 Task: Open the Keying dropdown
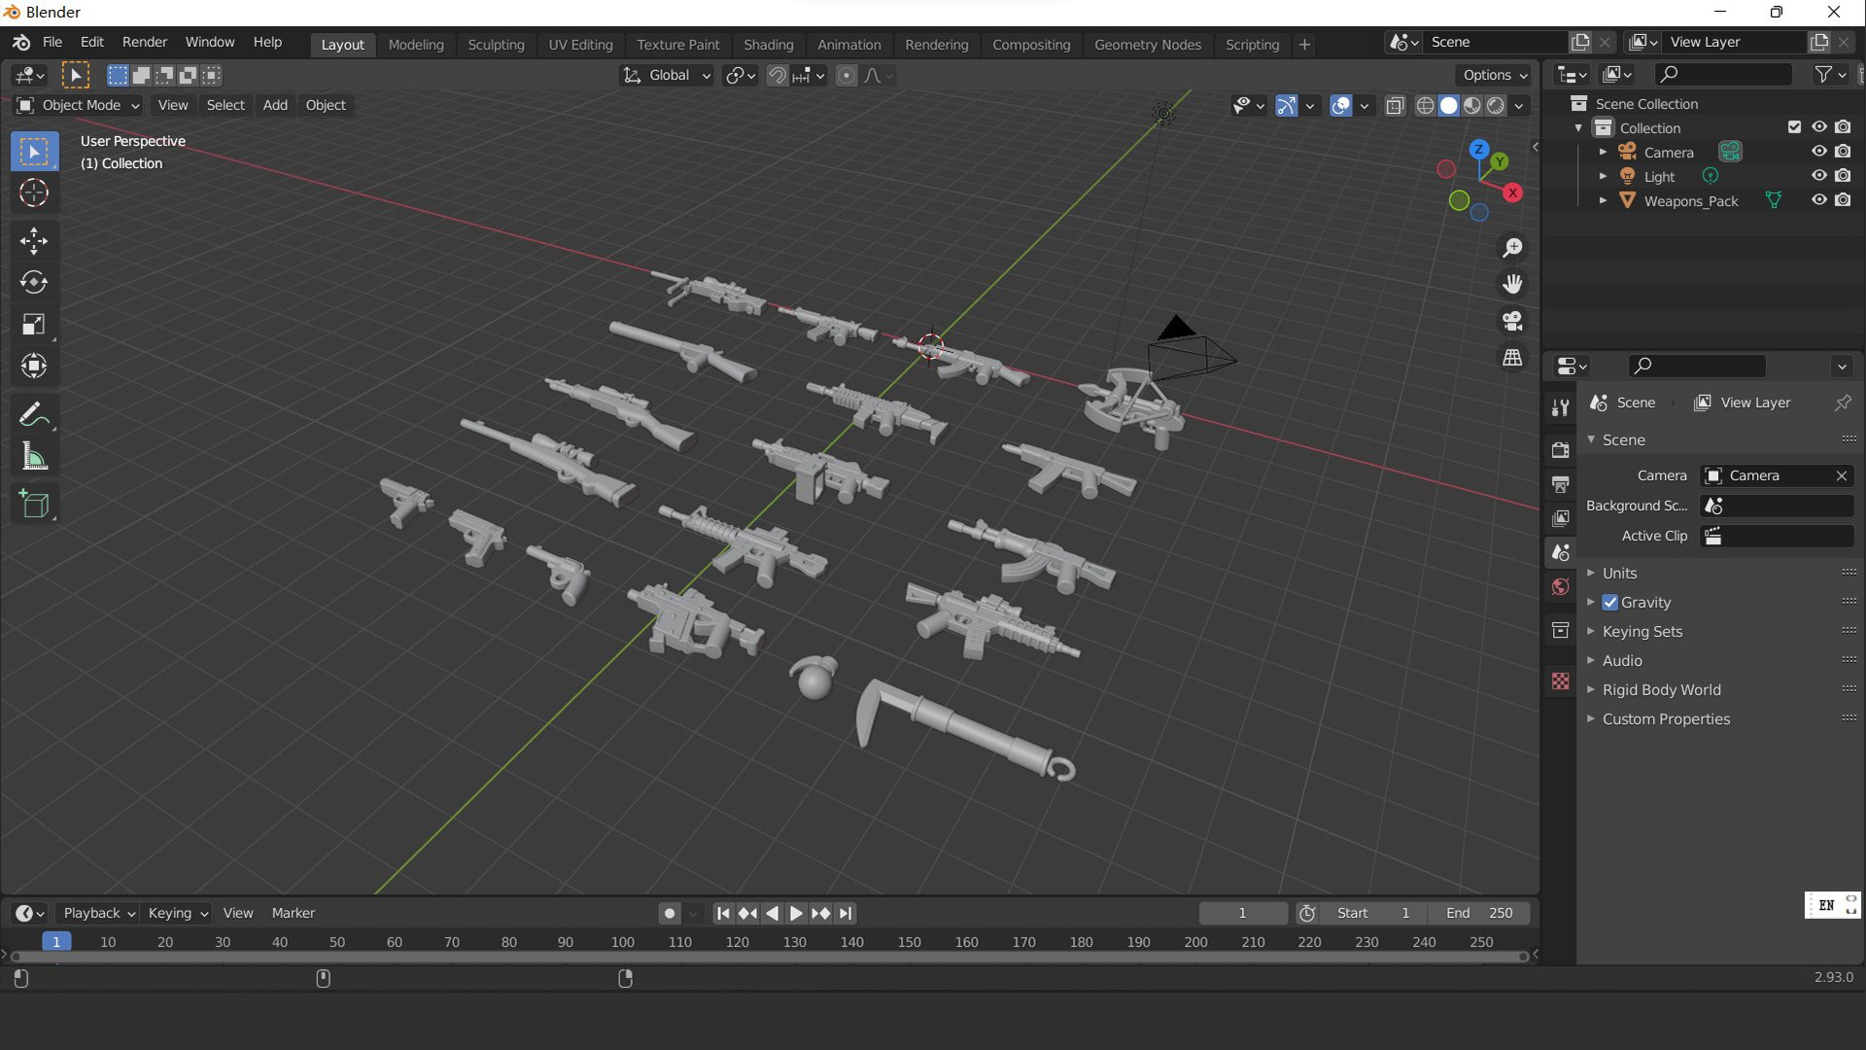(177, 913)
